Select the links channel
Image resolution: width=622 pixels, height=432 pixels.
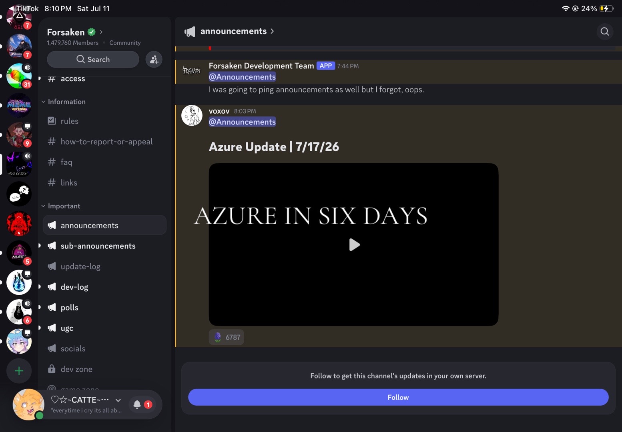click(x=104, y=182)
